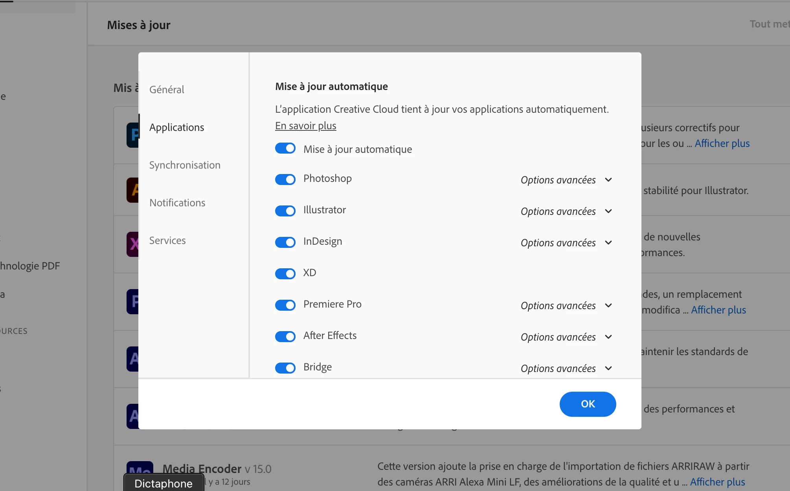This screenshot has width=790, height=491.
Task: Open the Services preferences tab
Action: click(x=167, y=240)
